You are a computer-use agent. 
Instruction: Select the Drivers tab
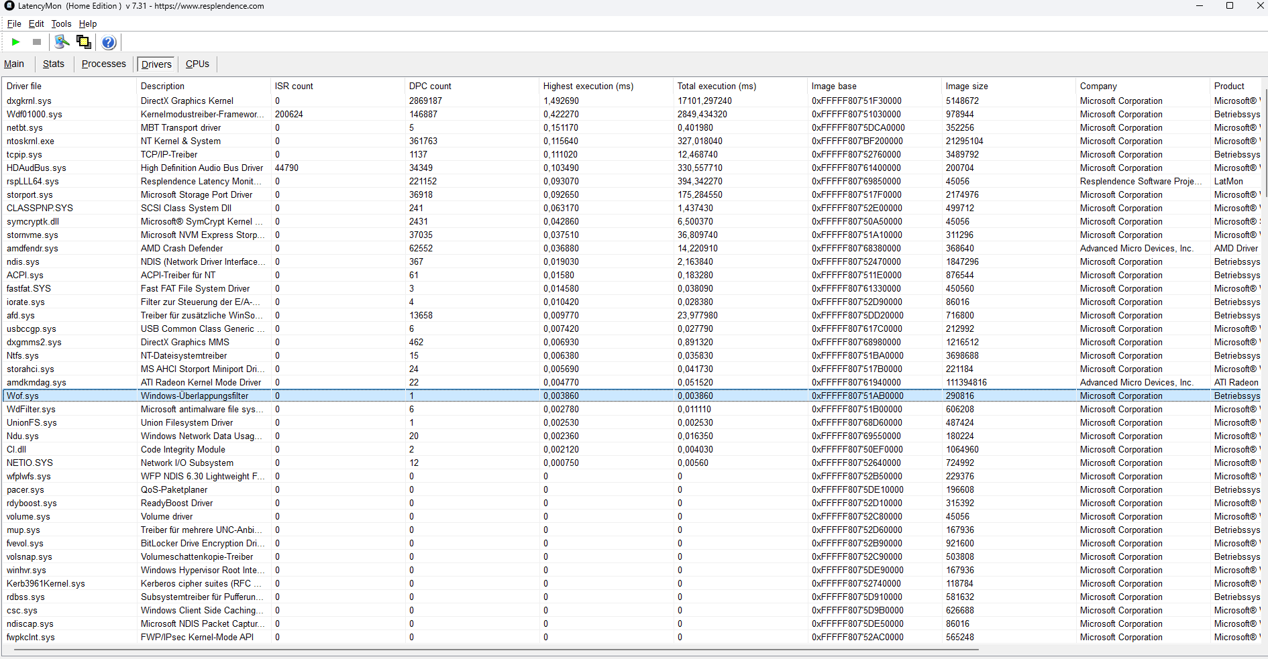pos(156,64)
